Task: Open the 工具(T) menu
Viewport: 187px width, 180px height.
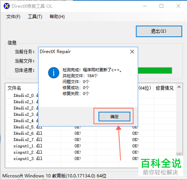Action: pyautogui.click(x=35, y=16)
